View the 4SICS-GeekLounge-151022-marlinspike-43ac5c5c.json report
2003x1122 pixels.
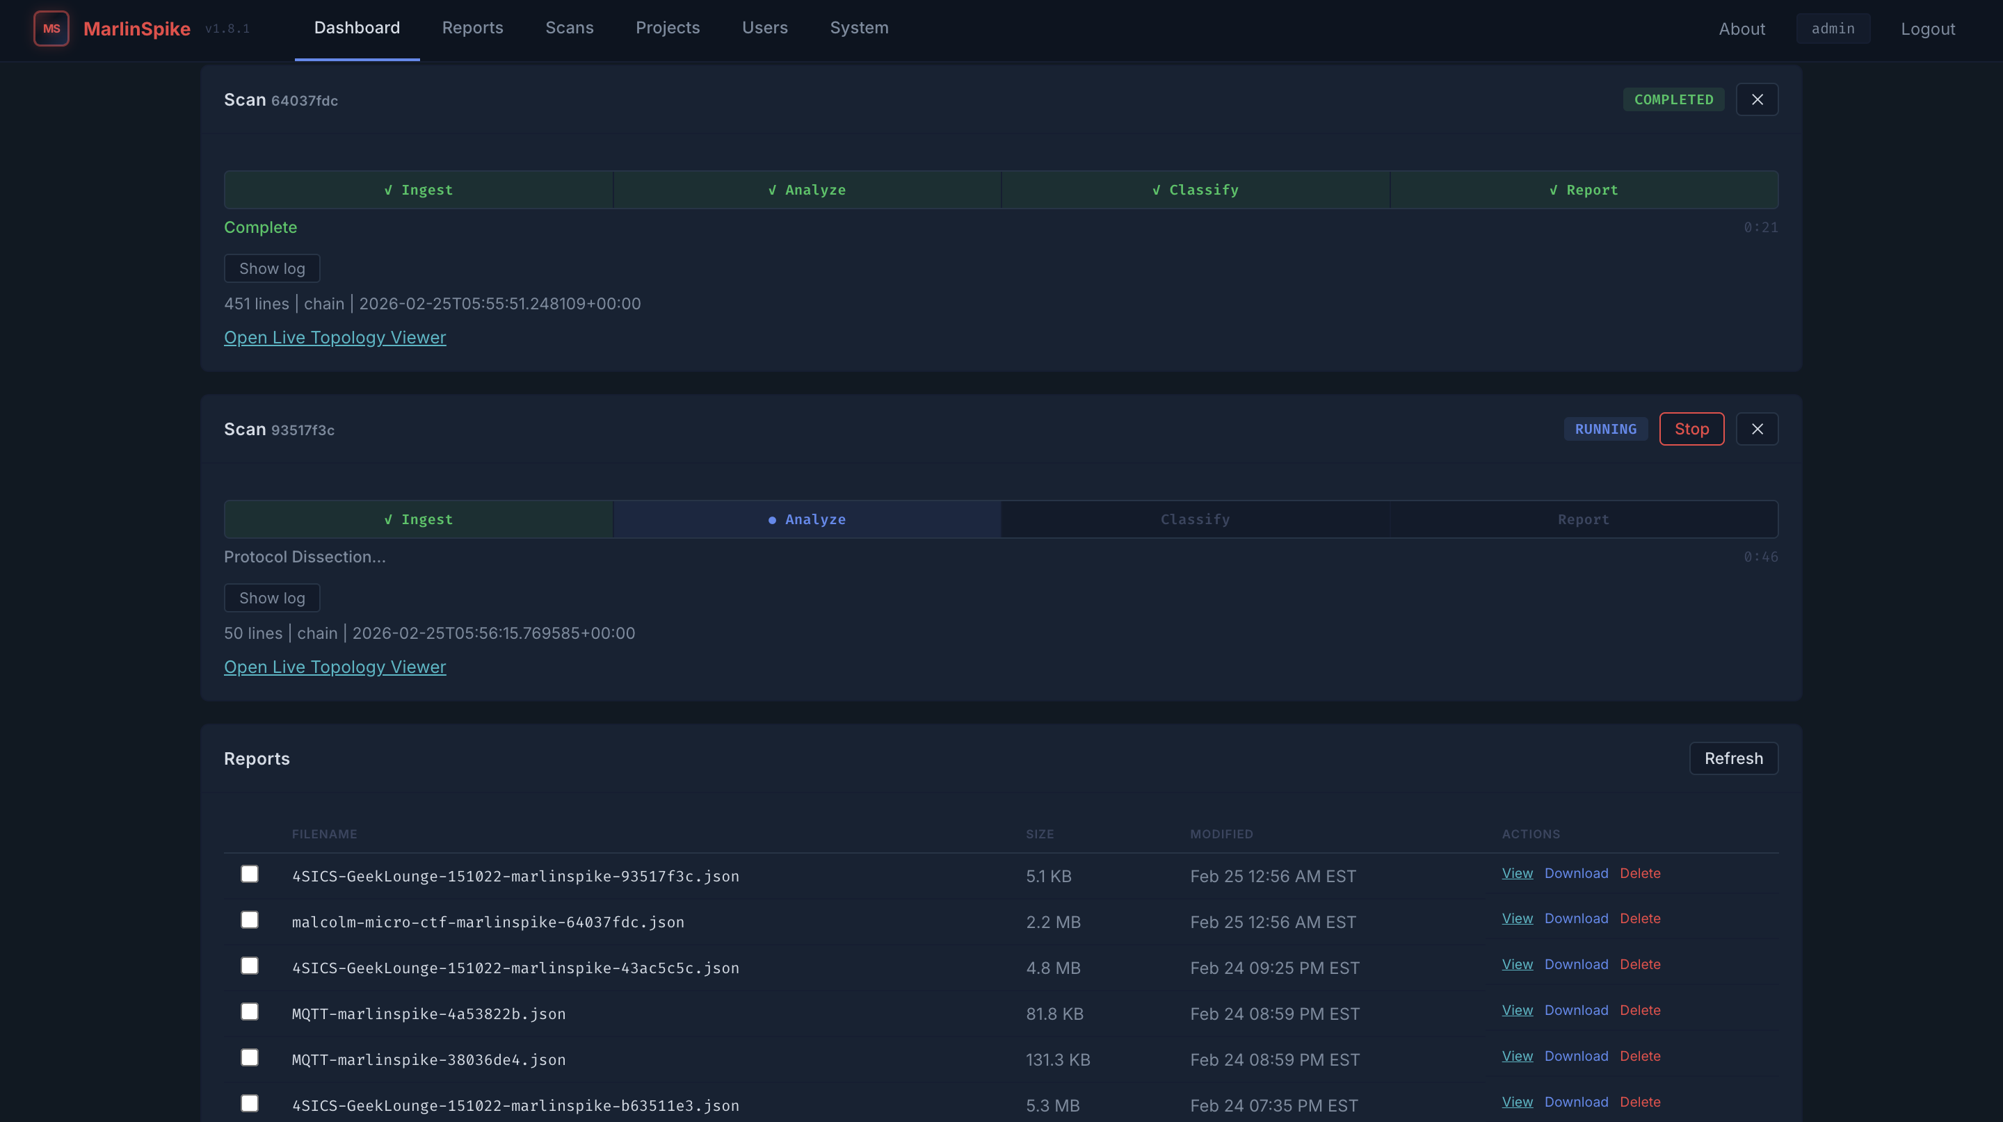click(1516, 964)
